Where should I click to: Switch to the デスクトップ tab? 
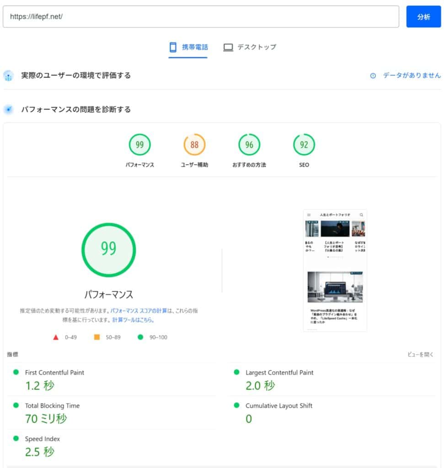pos(257,47)
